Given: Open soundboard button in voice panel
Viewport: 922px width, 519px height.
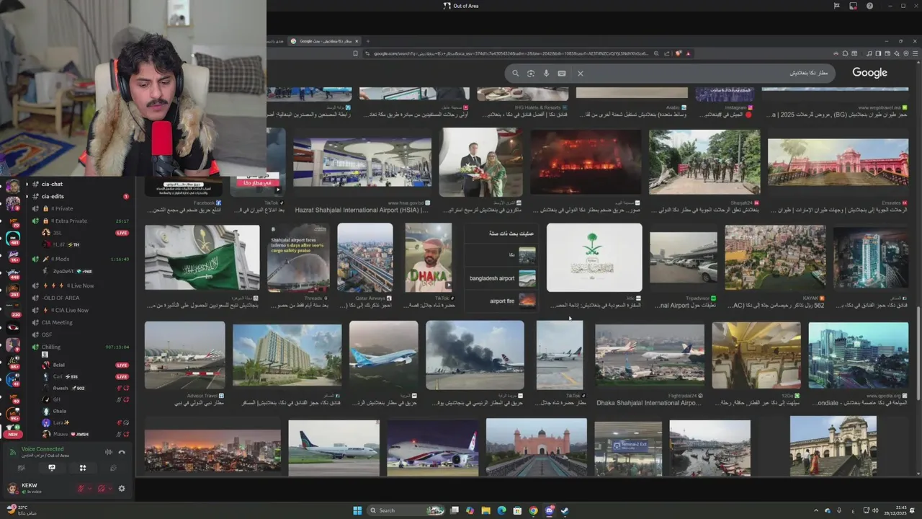Looking at the screenshot, I should [x=114, y=468].
